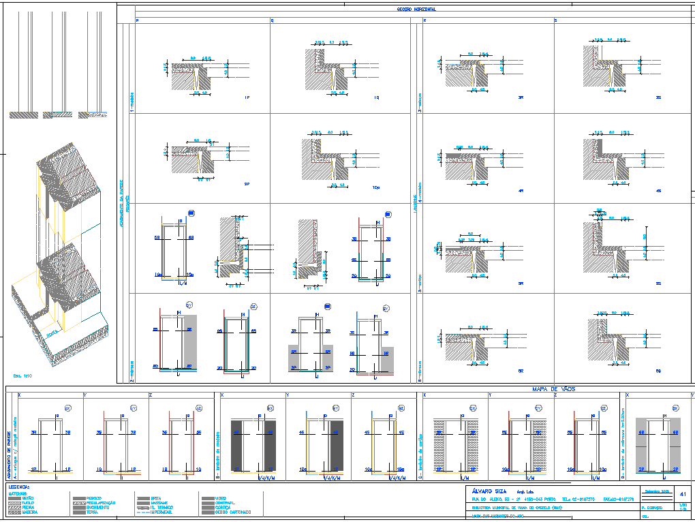
Task: Select the MADEIRA material pattern
Action: click(14, 512)
